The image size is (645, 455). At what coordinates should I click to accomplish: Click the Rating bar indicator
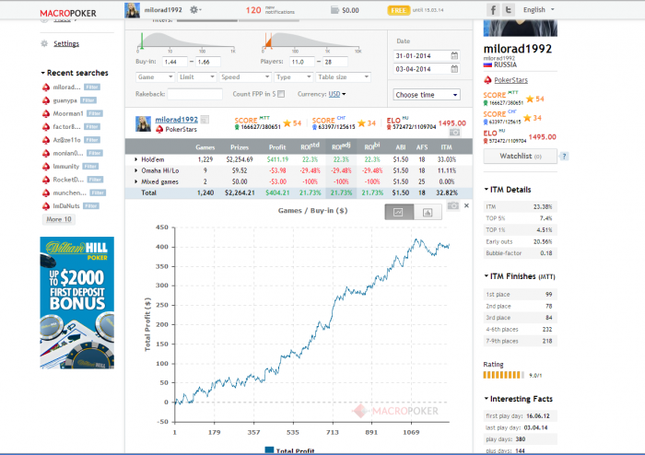pyautogui.click(x=503, y=375)
